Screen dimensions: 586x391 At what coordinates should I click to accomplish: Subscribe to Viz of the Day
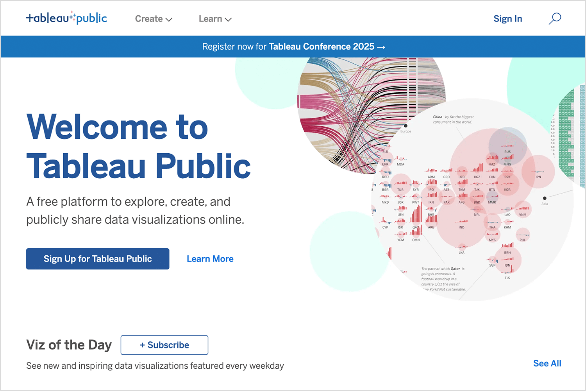[164, 345]
